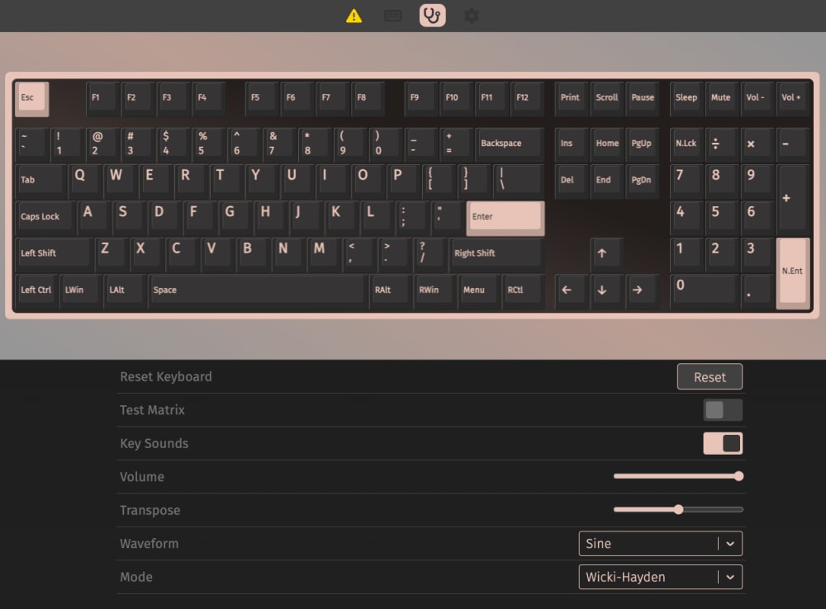Click the F5 key
Viewport: 826px width, 609px height.
coord(262,99)
